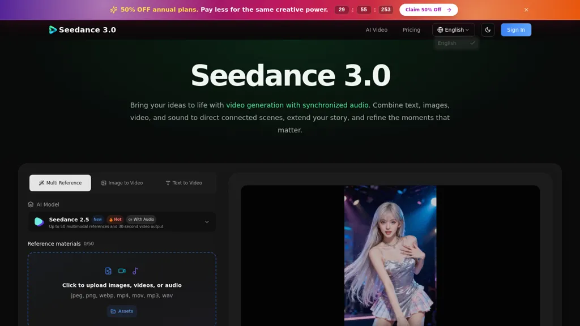Select English option in language list
The image size is (580, 326).
click(x=456, y=43)
